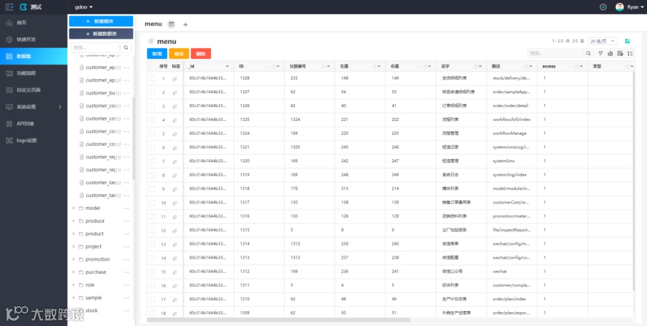Collapse the sidebar with the hamburger icon
The image size is (647, 326).
point(9,7)
